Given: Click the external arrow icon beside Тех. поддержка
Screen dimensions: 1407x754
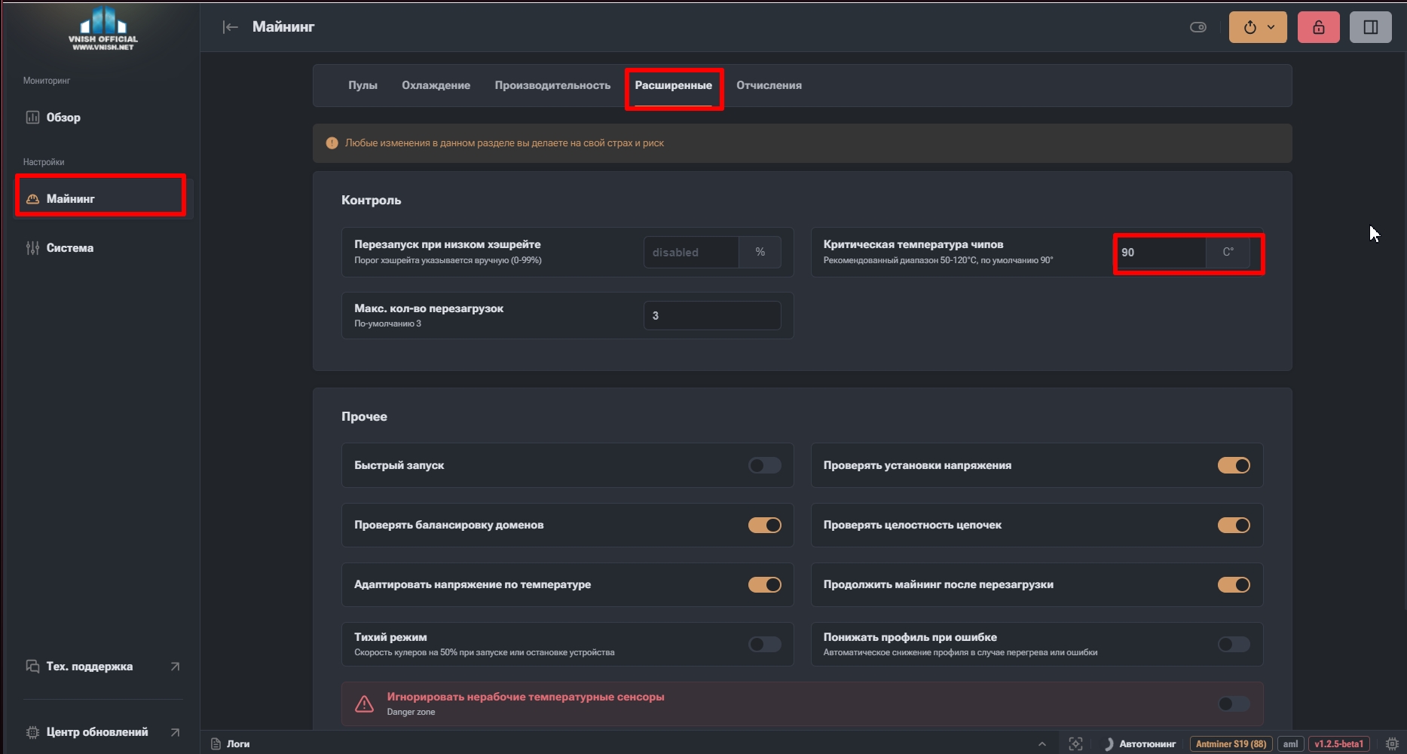Looking at the screenshot, I should 175,666.
